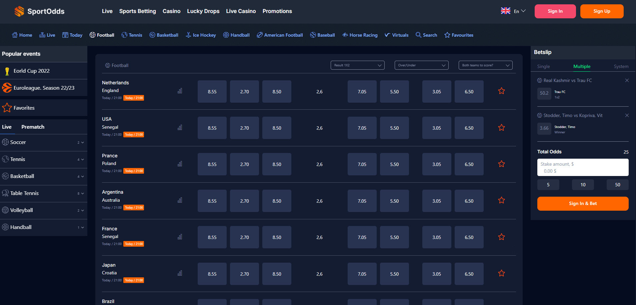This screenshot has height=305, width=636.
Task: Open Live Casino in the top menu
Action: [x=241, y=11]
